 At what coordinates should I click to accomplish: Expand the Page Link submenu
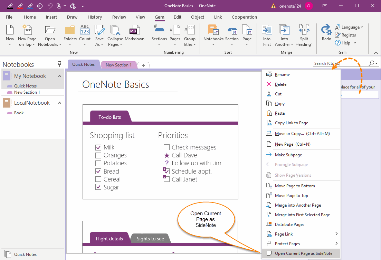tap(336, 234)
